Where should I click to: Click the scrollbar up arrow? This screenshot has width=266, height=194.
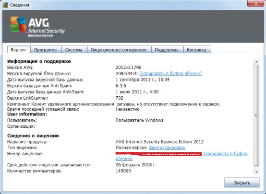pos(256,62)
